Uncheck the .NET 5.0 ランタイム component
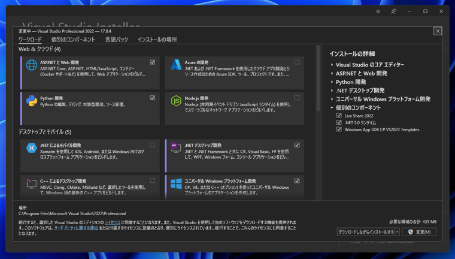Image resolution: width=455 pixels, height=259 pixels. pyautogui.click(x=339, y=122)
